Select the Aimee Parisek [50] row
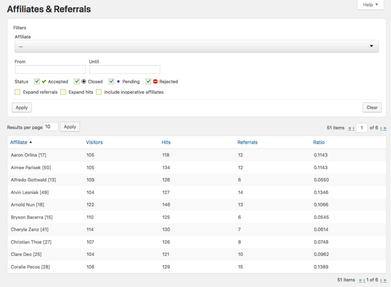The image size is (391, 287). point(197,167)
